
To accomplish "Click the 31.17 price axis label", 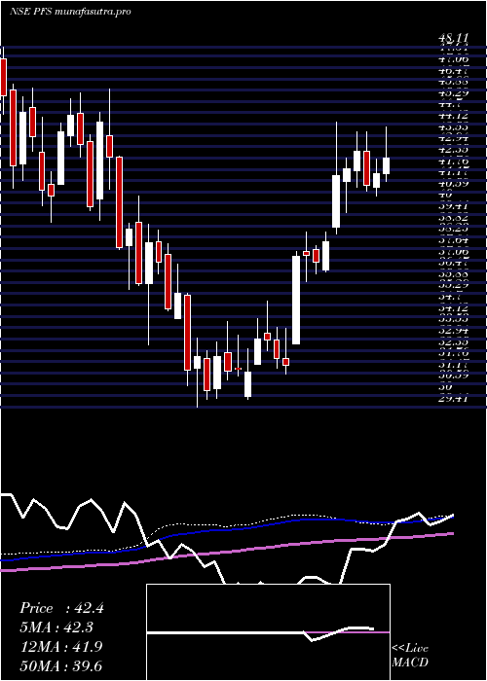I will (x=453, y=365).
